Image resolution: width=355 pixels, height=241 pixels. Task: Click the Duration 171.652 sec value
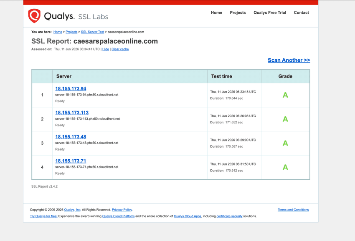(x=226, y=122)
